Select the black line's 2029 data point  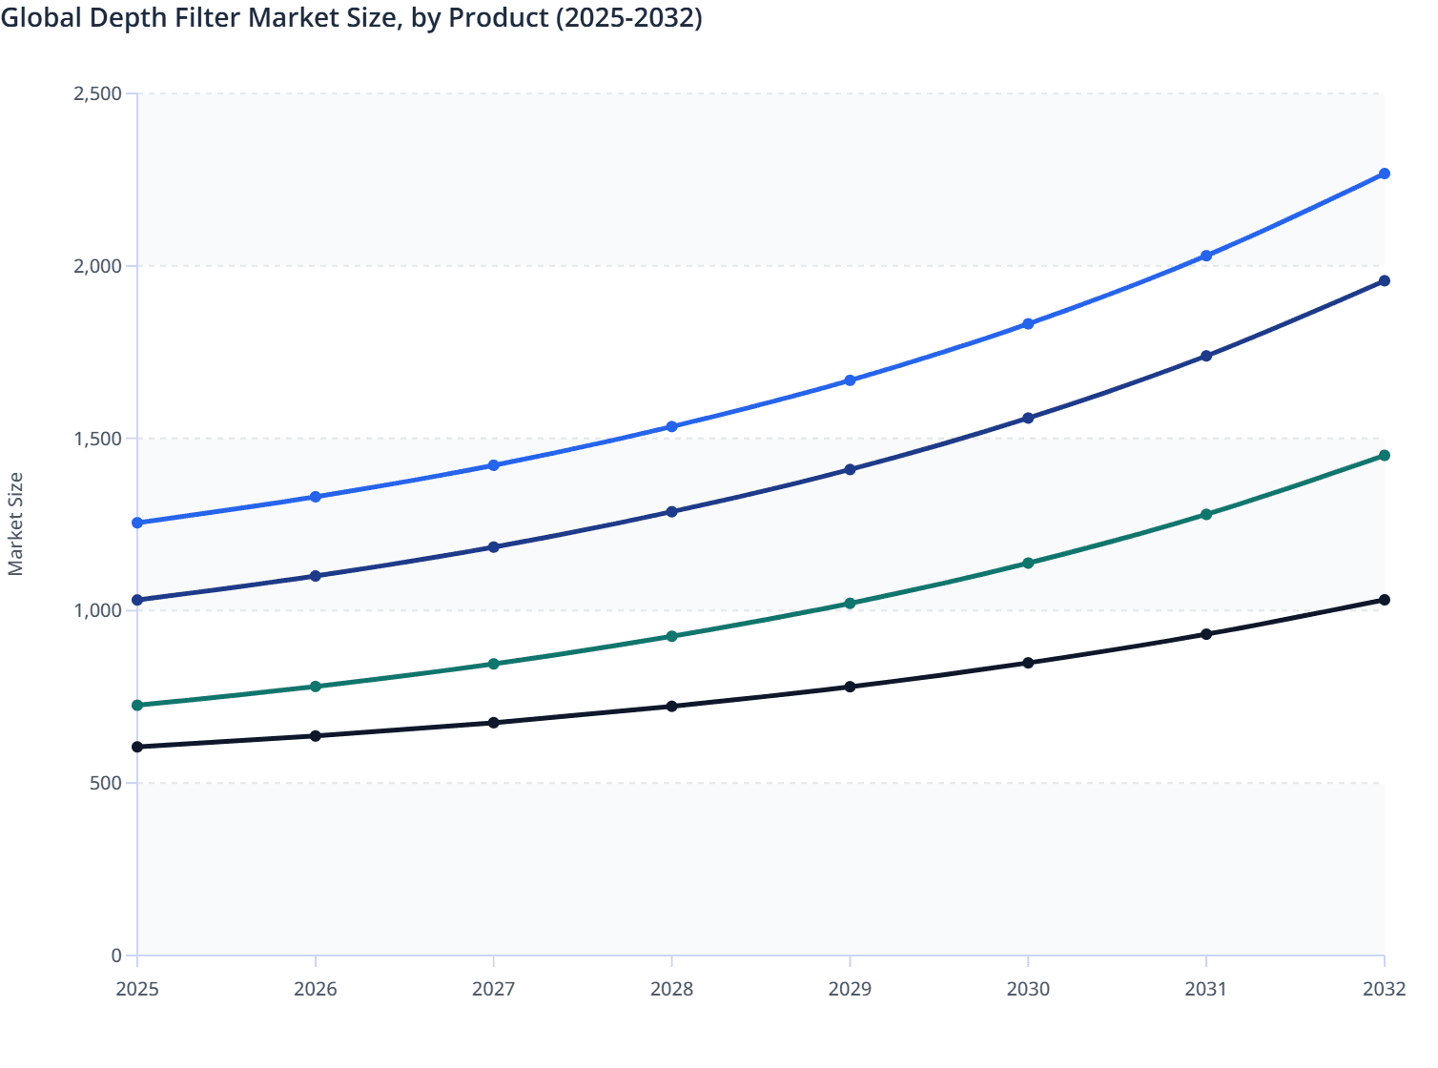pos(850,687)
